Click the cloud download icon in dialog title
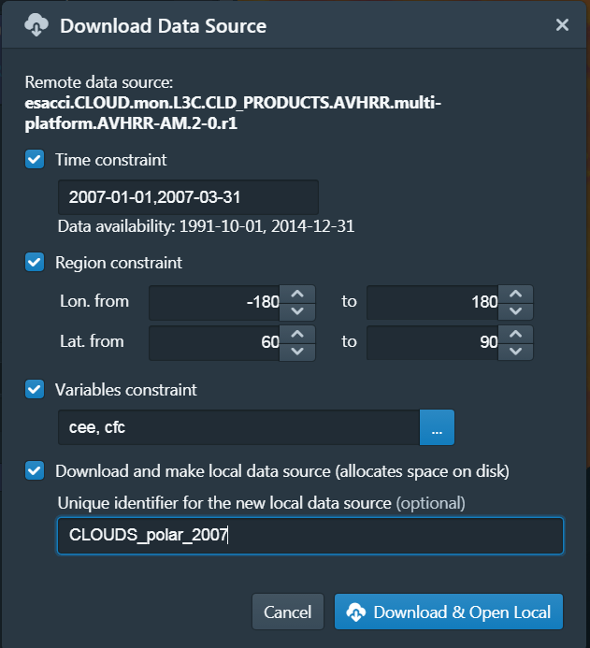The width and height of the screenshot is (590, 648). [36, 25]
